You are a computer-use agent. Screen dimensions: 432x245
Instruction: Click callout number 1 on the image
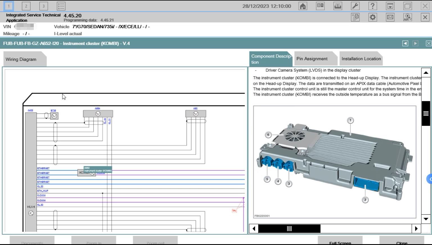350,121
